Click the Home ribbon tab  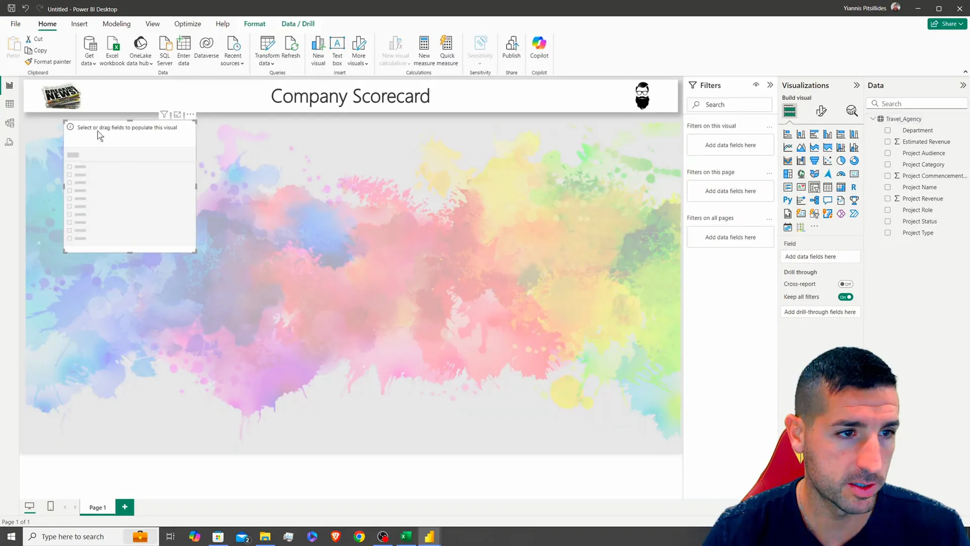pyautogui.click(x=46, y=24)
